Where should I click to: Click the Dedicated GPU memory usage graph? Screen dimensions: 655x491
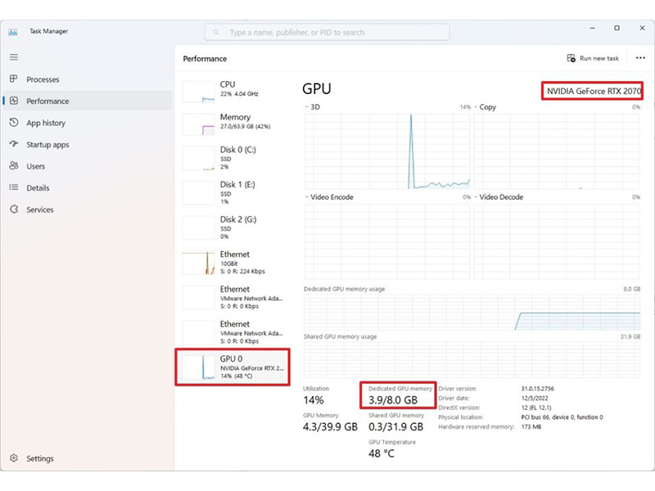click(472, 312)
